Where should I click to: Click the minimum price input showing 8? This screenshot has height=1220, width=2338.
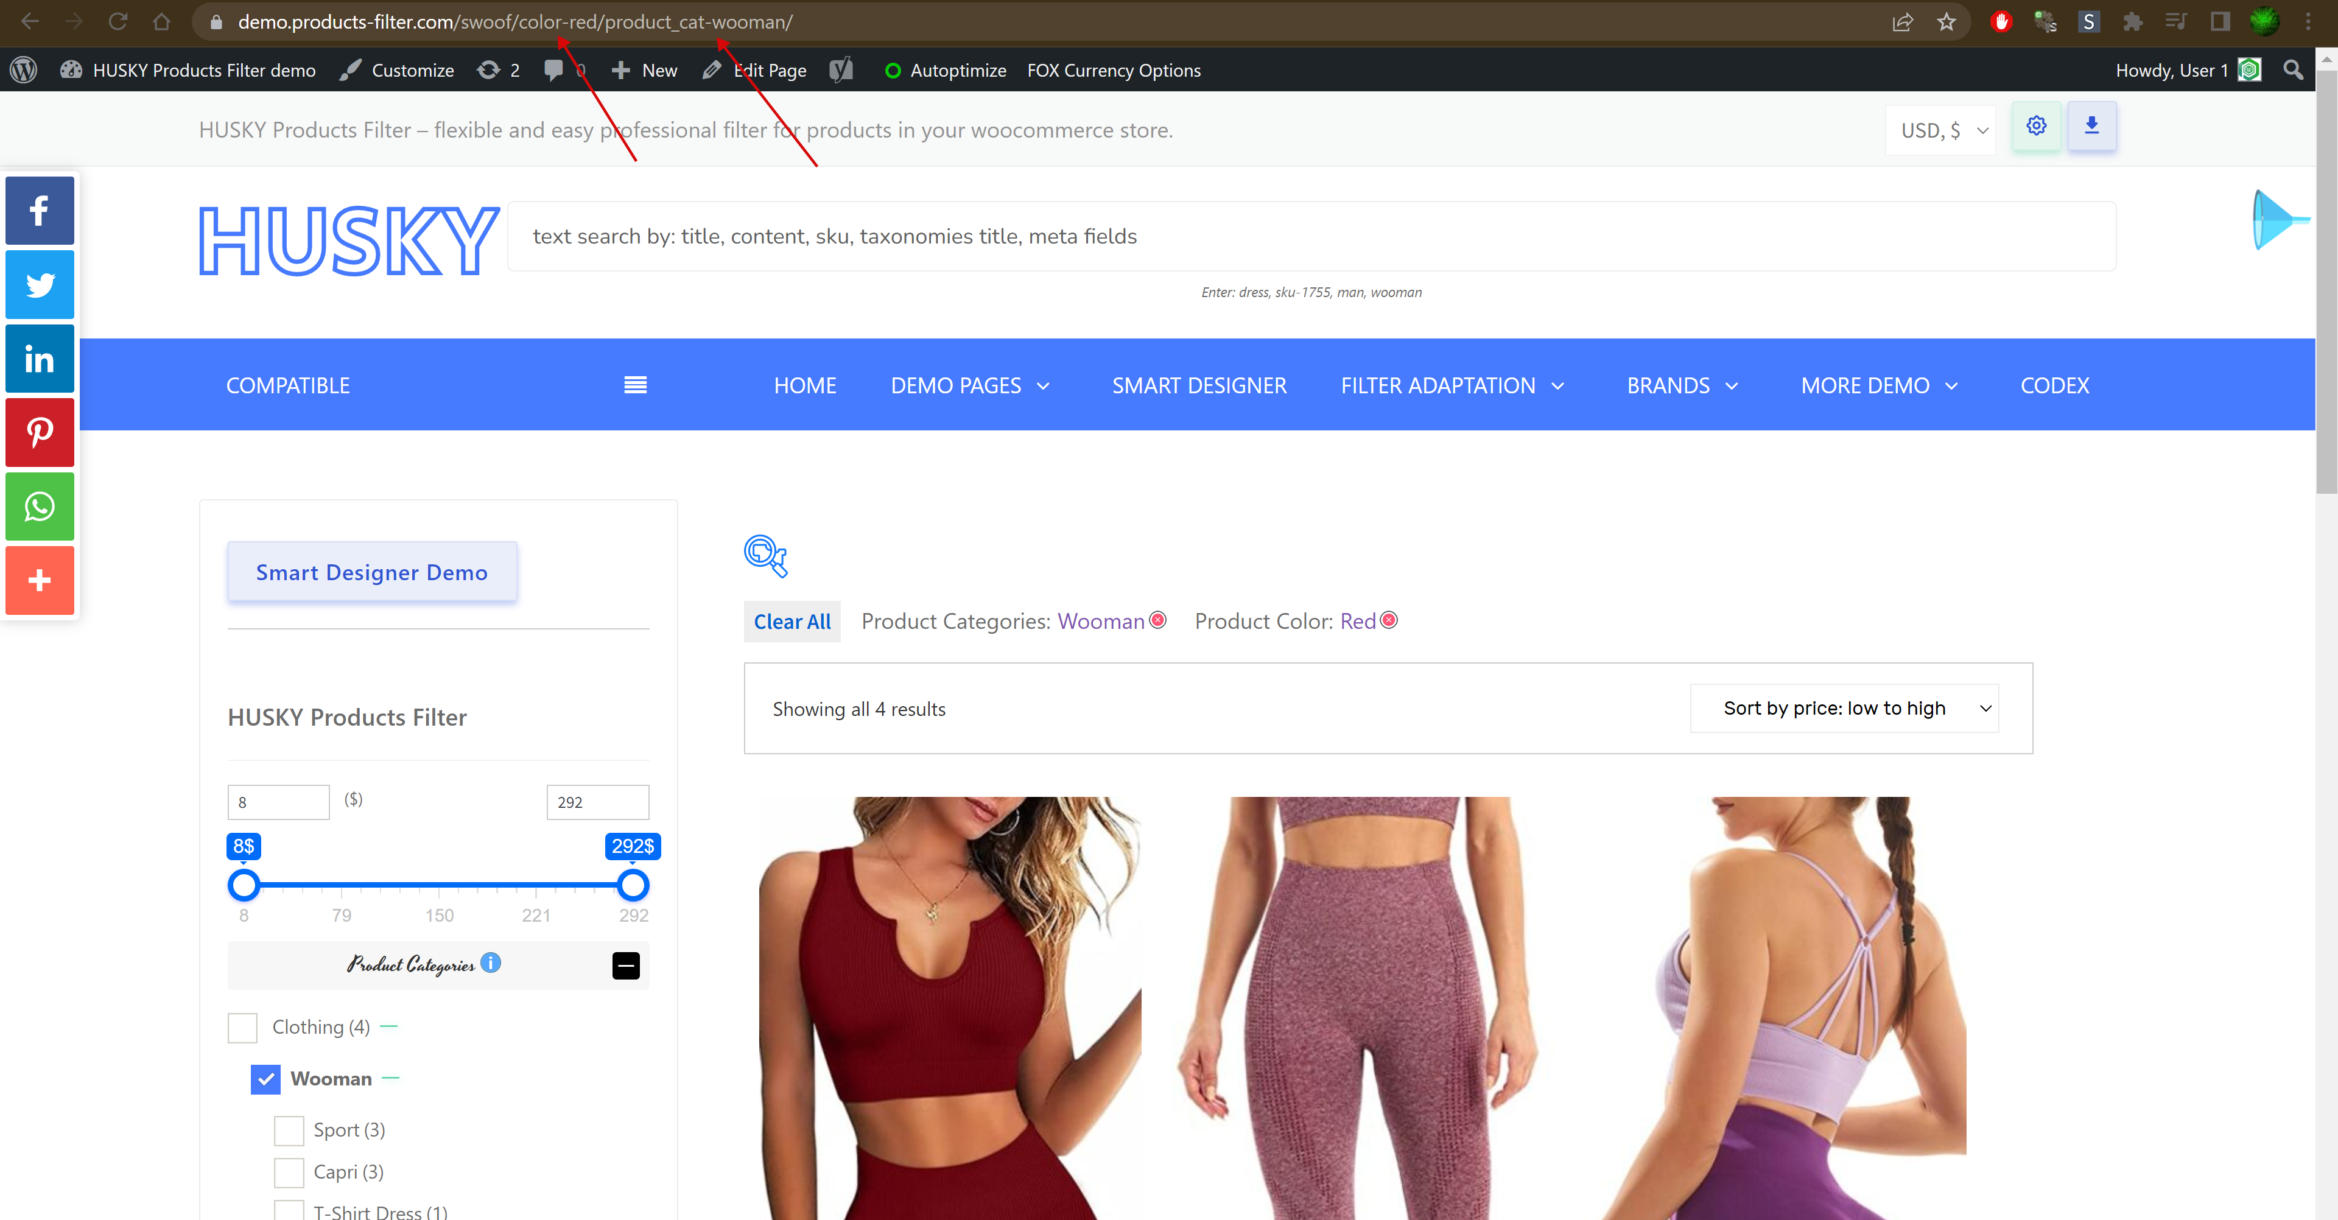click(279, 802)
